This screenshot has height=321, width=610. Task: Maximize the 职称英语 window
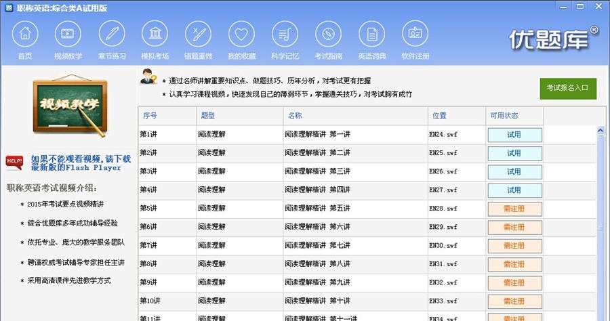click(x=580, y=7)
